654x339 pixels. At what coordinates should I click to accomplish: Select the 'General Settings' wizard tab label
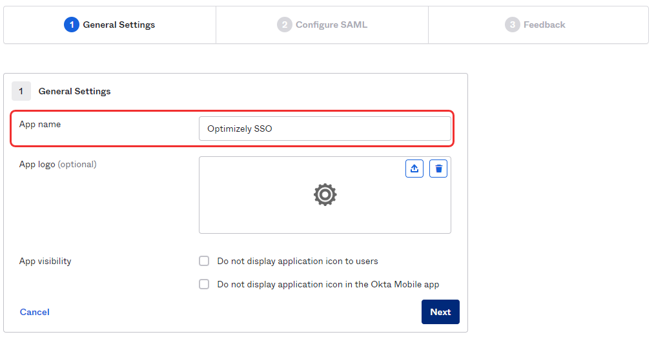pos(119,25)
